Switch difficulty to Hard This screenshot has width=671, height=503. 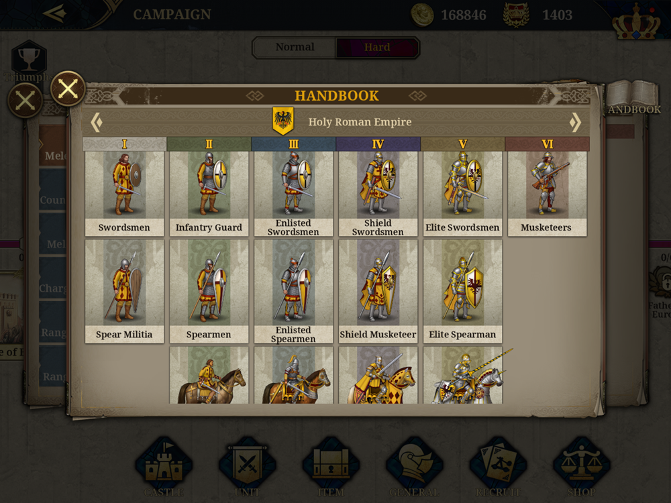tap(377, 47)
